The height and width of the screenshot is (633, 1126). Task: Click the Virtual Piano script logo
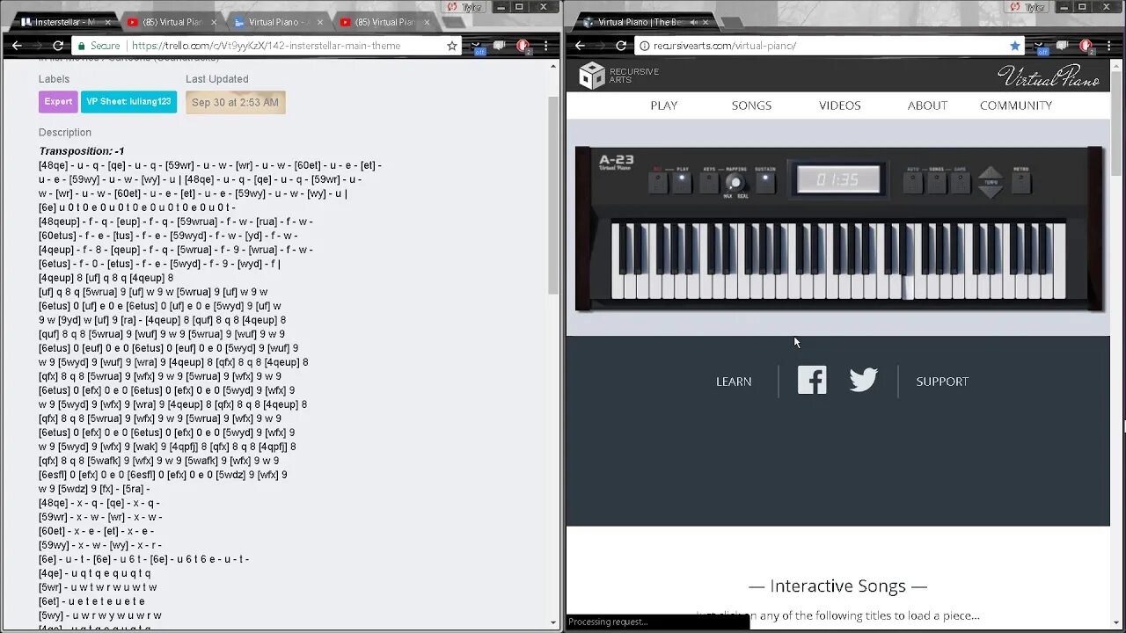click(x=1049, y=76)
